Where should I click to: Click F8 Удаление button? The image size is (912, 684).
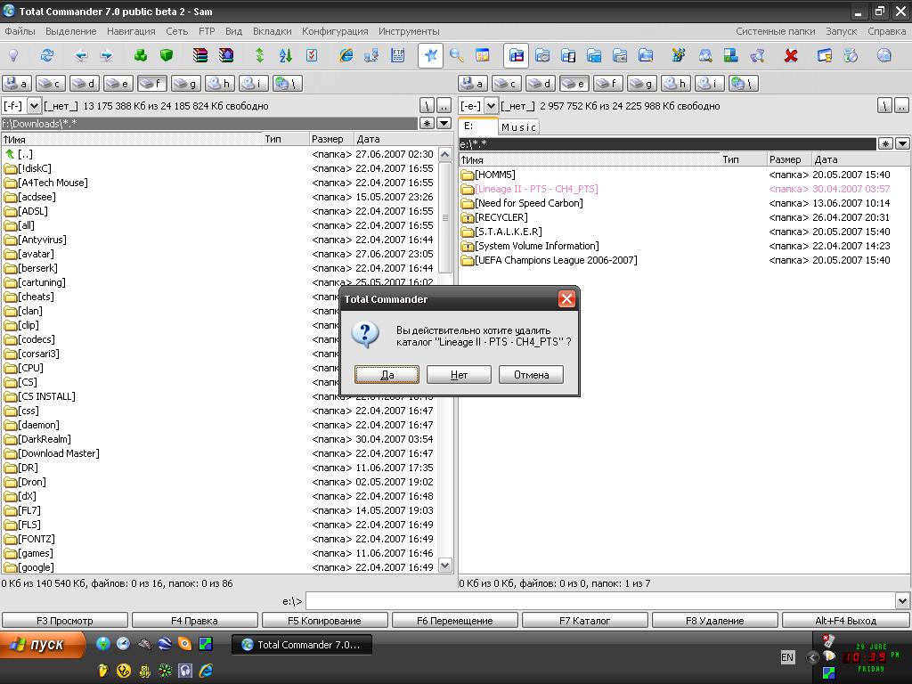coord(715,621)
